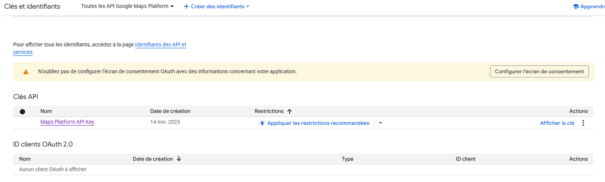The height and width of the screenshot is (182, 605).
Task: Open the three-dot actions menu for the key
Action: (583, 123)
